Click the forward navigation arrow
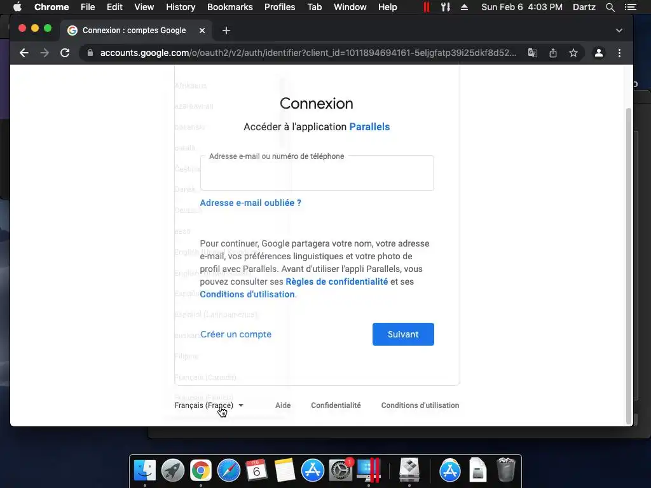651x488 pixels. coord(45,53)
